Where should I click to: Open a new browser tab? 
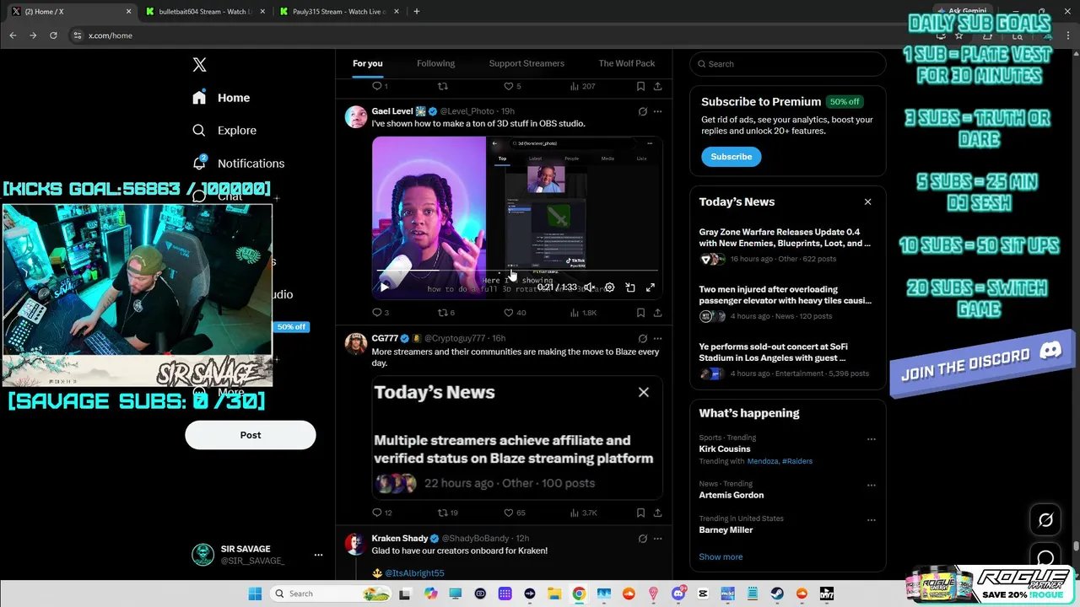(x=416, y=12)
